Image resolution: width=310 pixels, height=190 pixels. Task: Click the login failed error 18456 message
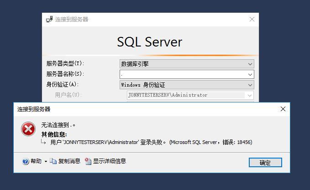coord(151,142)
